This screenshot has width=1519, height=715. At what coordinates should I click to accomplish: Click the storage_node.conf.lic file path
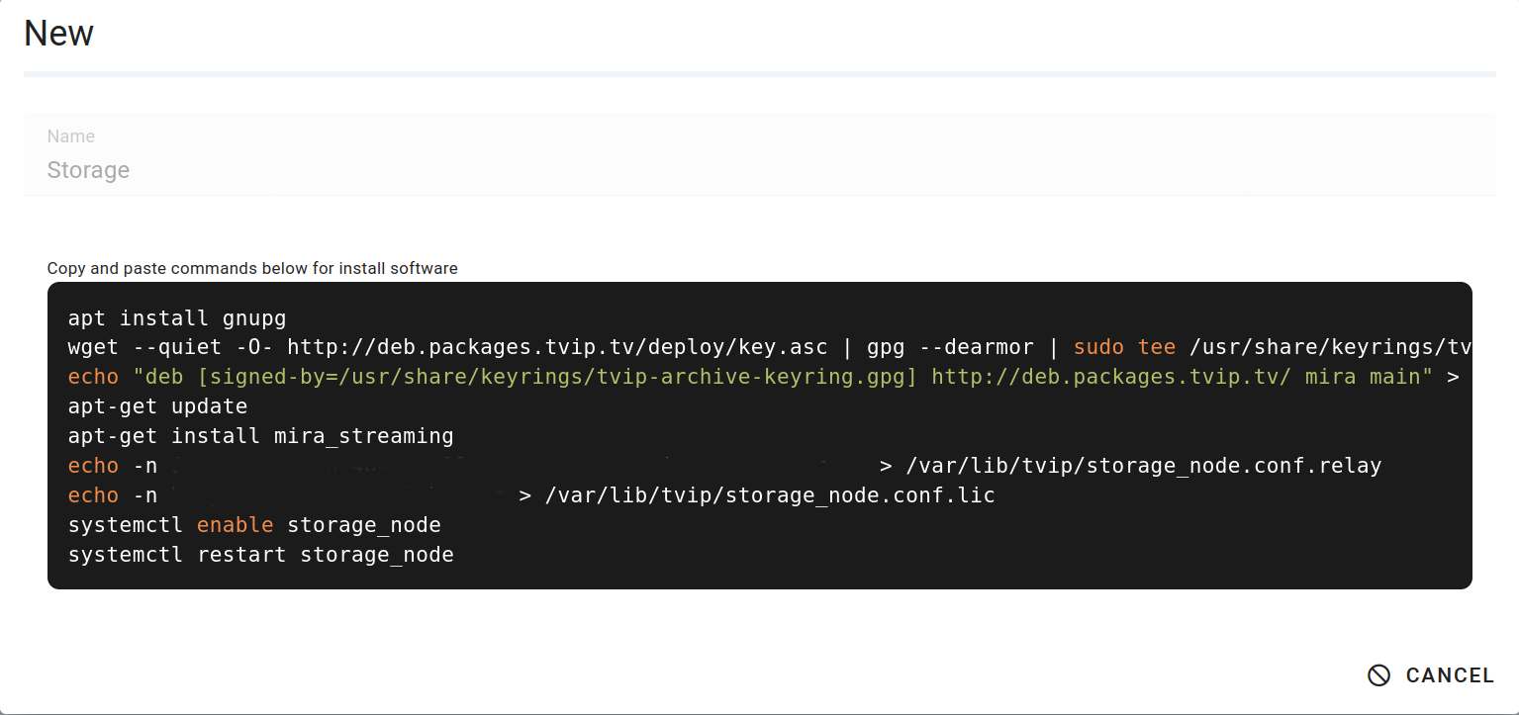(x=770, y=495)
